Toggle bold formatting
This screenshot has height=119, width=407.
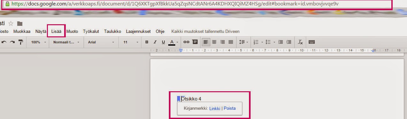147,42
